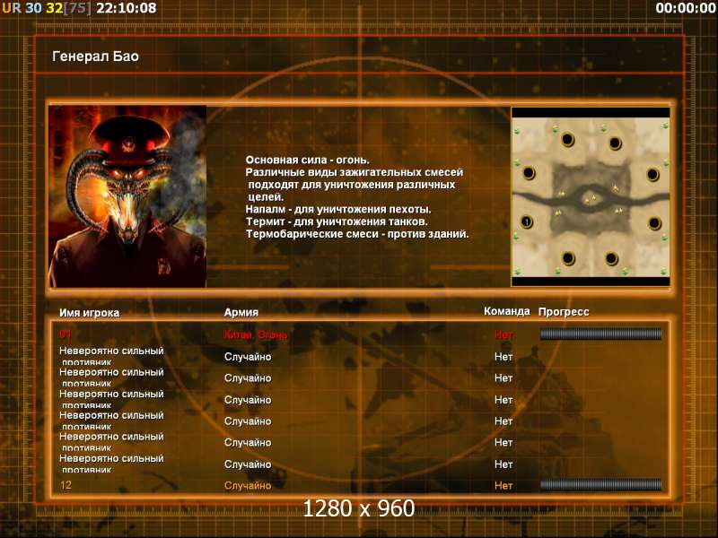The height and width of the screenshot is (538, 718).
Task: Click the yellow player name '12'
Action: 66,485
